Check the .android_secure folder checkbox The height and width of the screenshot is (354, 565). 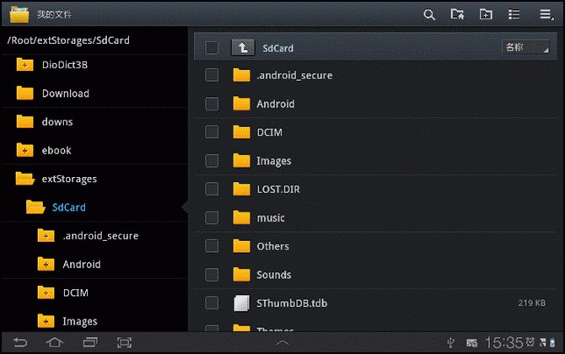click(212, 75)
